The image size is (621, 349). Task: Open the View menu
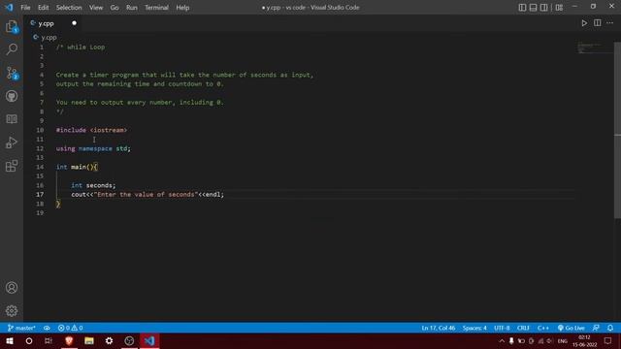[x=96, y=8]
